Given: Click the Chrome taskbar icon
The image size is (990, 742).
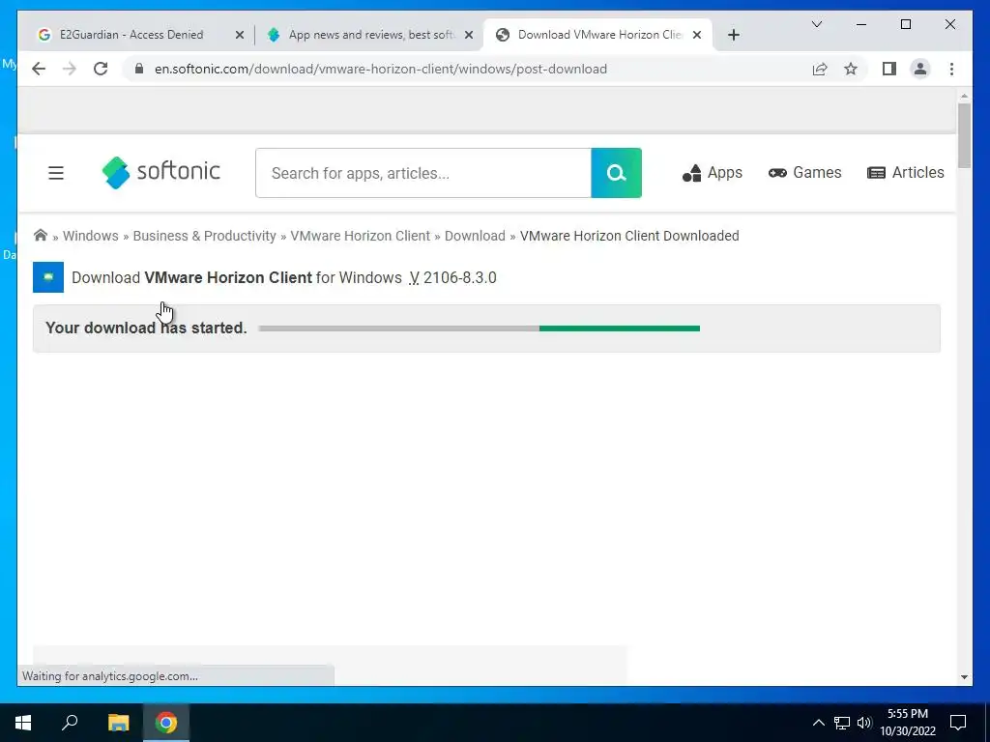Looking at the screenshot, I should [166, 723].
